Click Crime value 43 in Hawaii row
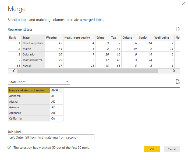The height and width of the screenshot is (160, 188). point(103,66)
